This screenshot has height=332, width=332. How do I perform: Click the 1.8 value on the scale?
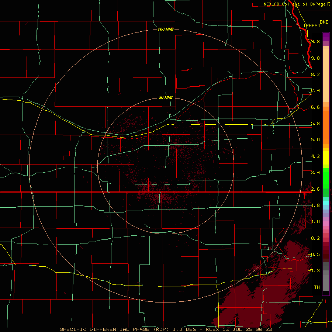click(x=315, y=205)
